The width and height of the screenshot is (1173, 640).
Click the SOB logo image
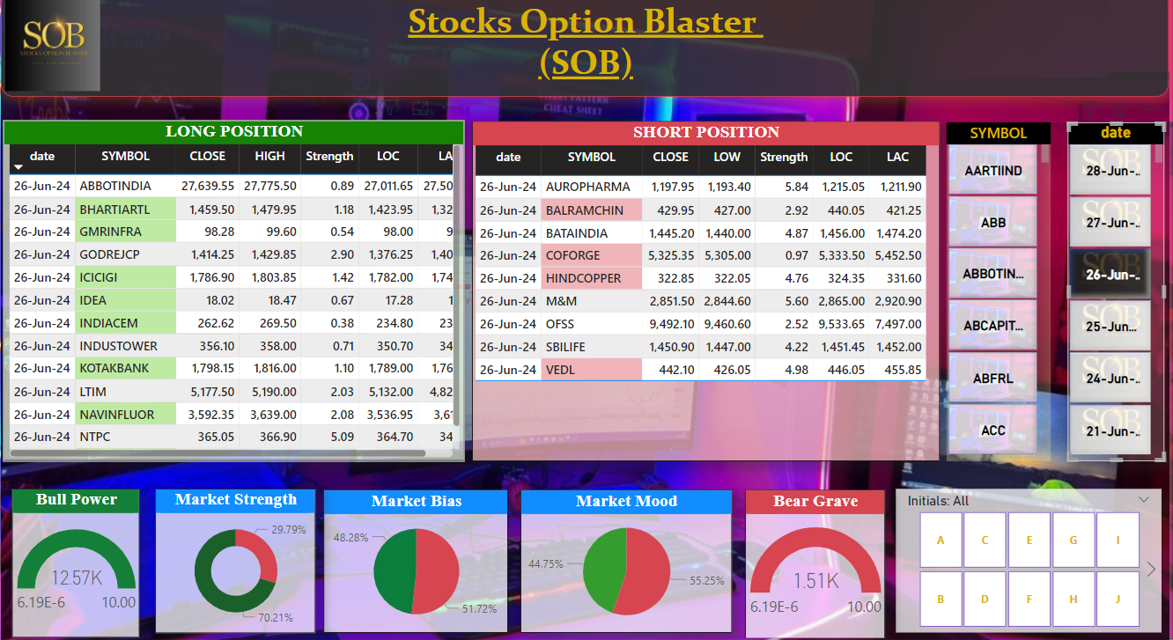tap(53, 46)
